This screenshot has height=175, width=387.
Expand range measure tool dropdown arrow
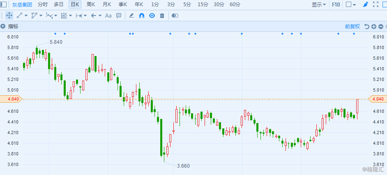[85, 16]
